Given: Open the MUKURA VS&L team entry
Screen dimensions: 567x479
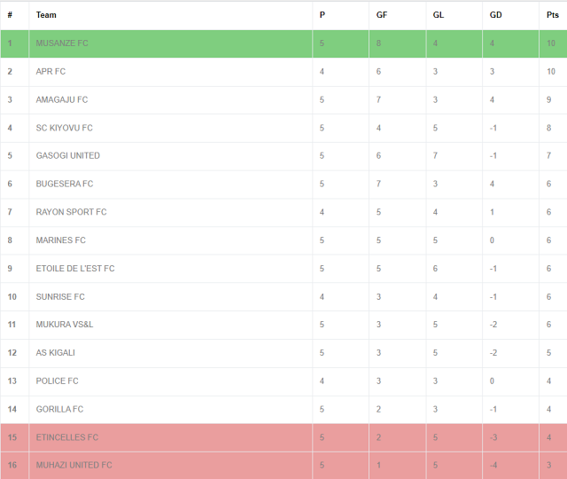Looking at the screenshot, I should click(65, 325).
